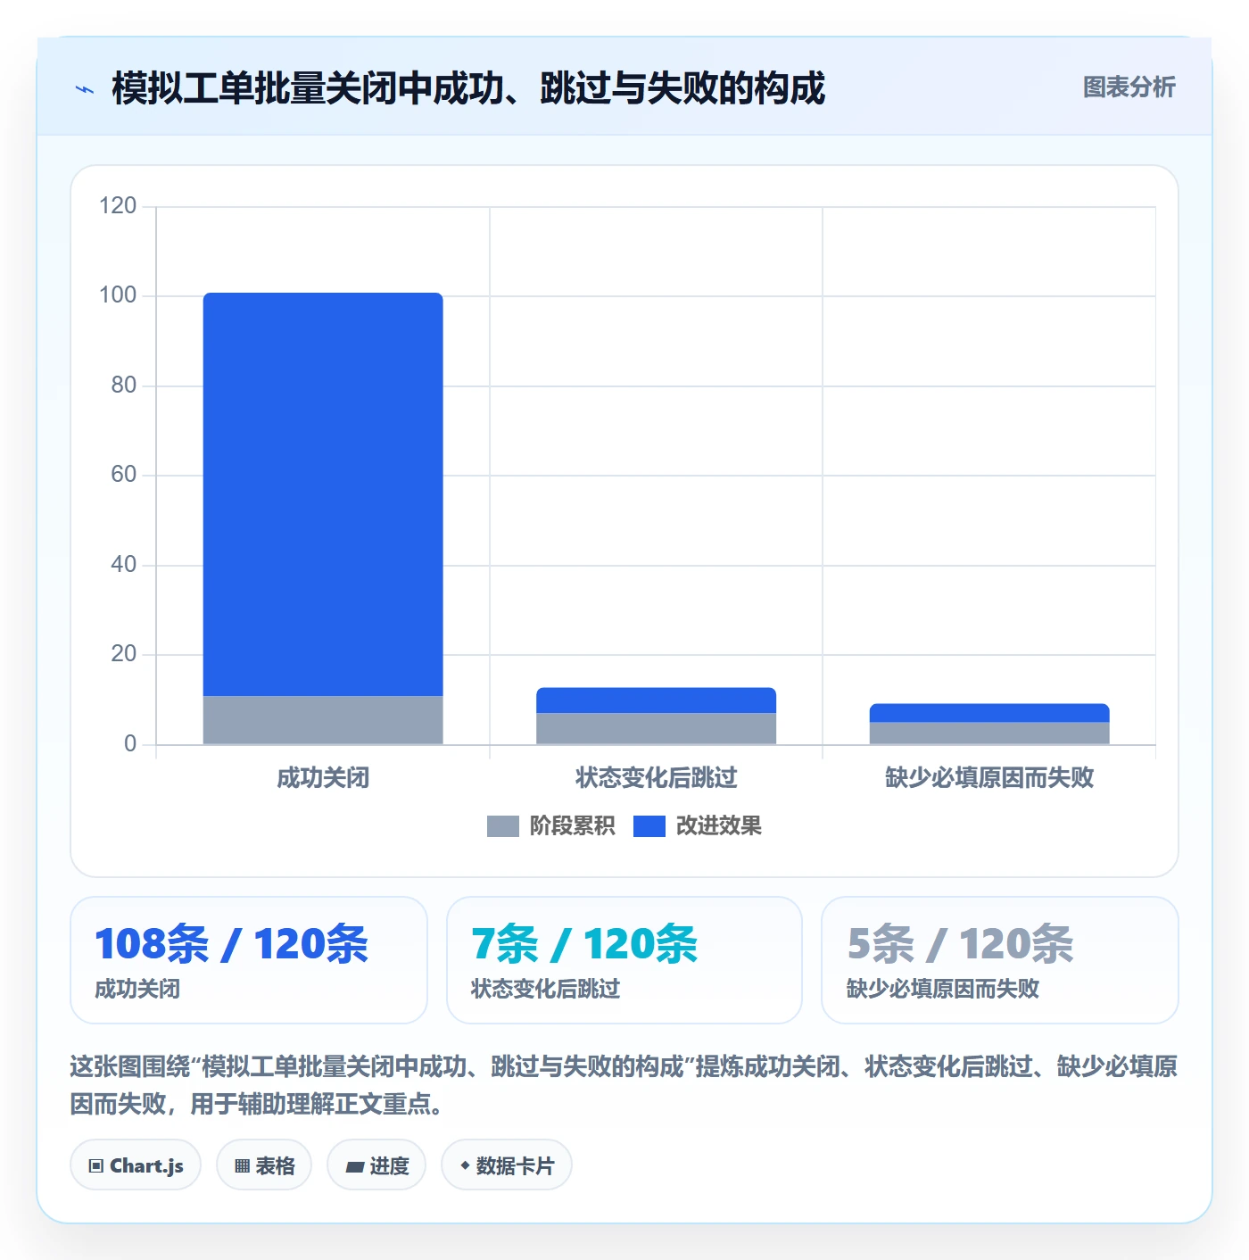
Task: Select the 5条 / 120条 data card
Action: click(1000, 960)
